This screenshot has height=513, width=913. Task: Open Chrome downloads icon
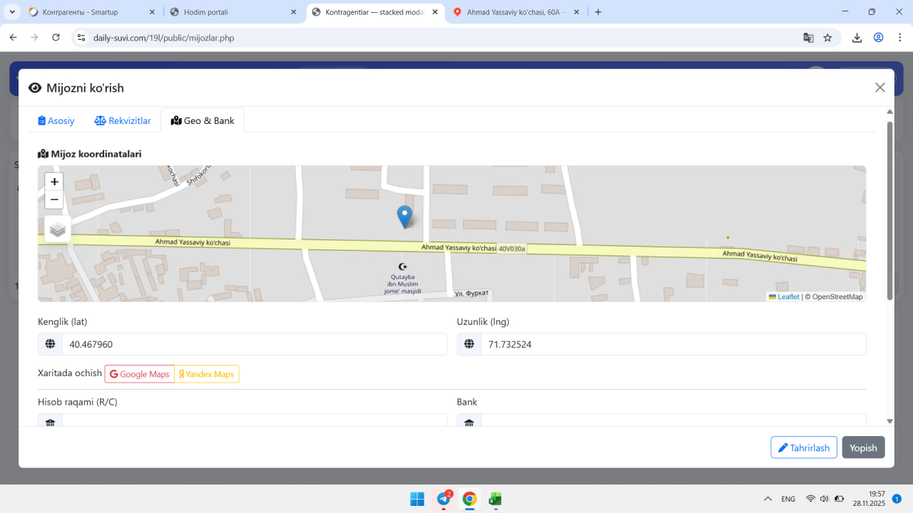(x=857, y=38)
